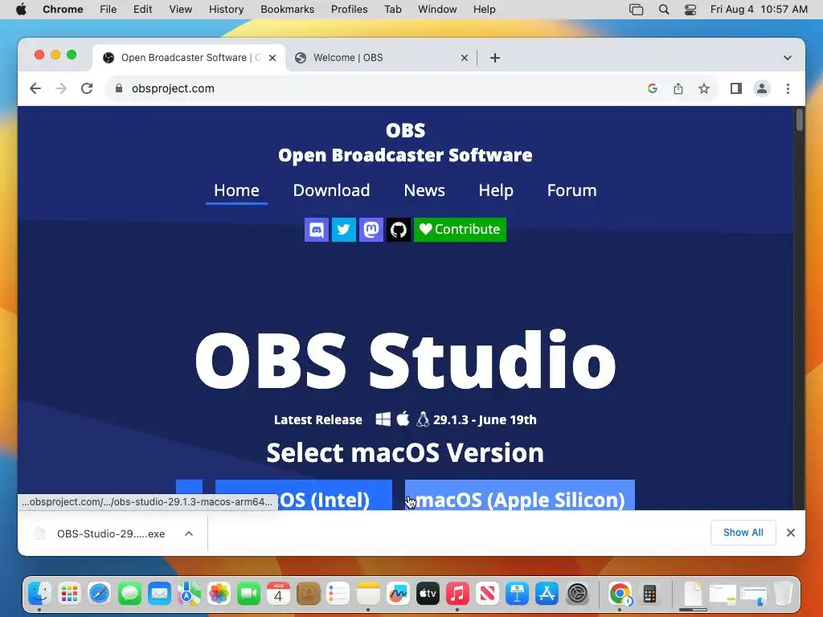Viewport: 823px width, 617px height.
Task: Launch Safari from the Dock
Action: 99,594
